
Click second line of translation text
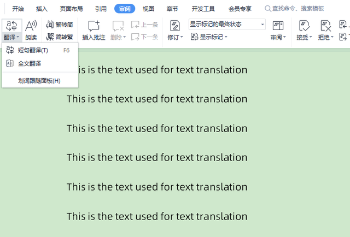click(x=157, y=99)
